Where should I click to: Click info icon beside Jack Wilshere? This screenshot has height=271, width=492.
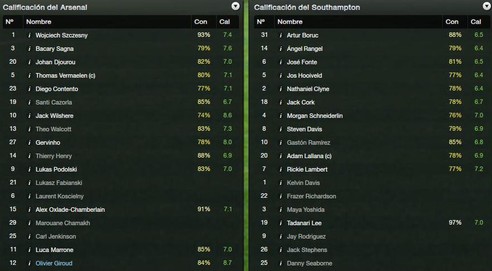(30, 116)
